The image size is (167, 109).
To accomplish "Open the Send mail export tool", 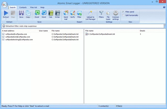I will click(66, 15).
